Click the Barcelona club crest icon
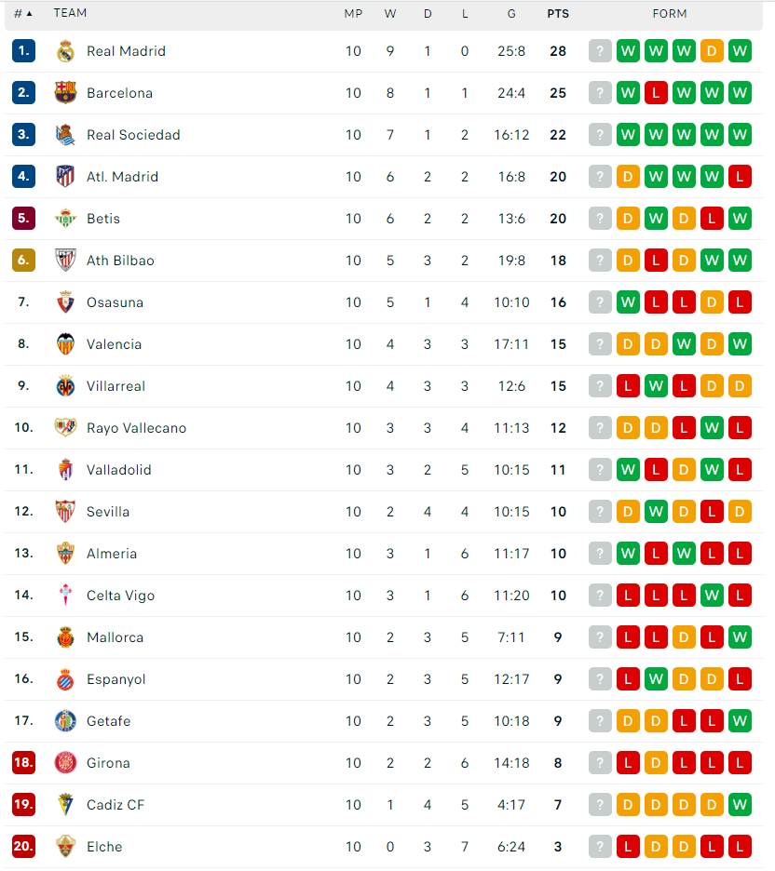The height and width of the screenshot is (871, 775). (x=65, y=93)
